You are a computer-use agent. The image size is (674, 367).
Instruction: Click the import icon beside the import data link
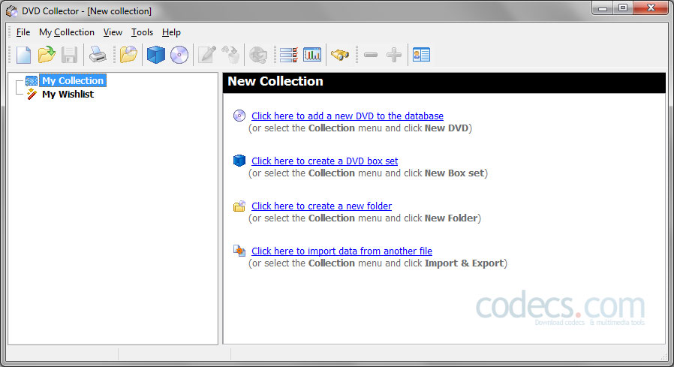tap(239, 251)
